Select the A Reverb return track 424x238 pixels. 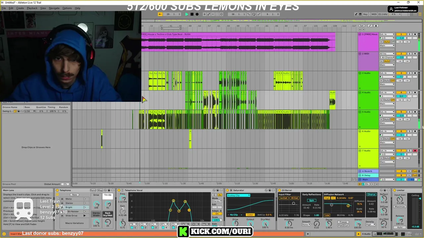pos(368,171)
